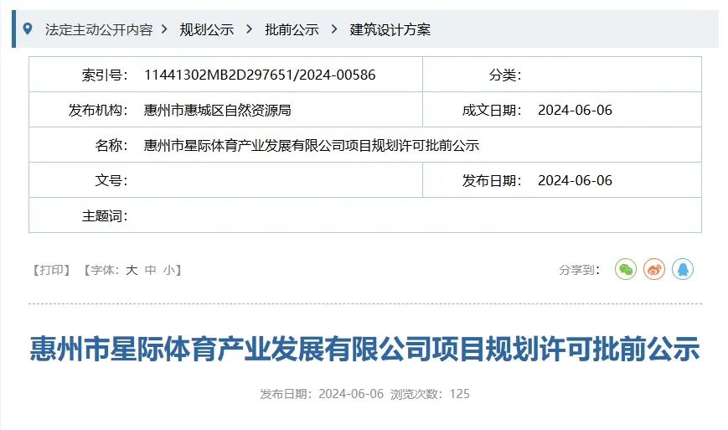Select name cell 惠州市星际体育产业发展有限公司项目规划许可批前公示
The height and width of the screenshot is (430, 728).
pos(312,145)
